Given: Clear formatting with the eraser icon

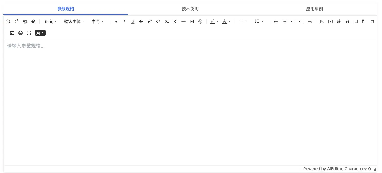Looking at the screenshot, I should pyautogui.click(x=33, y=21).
